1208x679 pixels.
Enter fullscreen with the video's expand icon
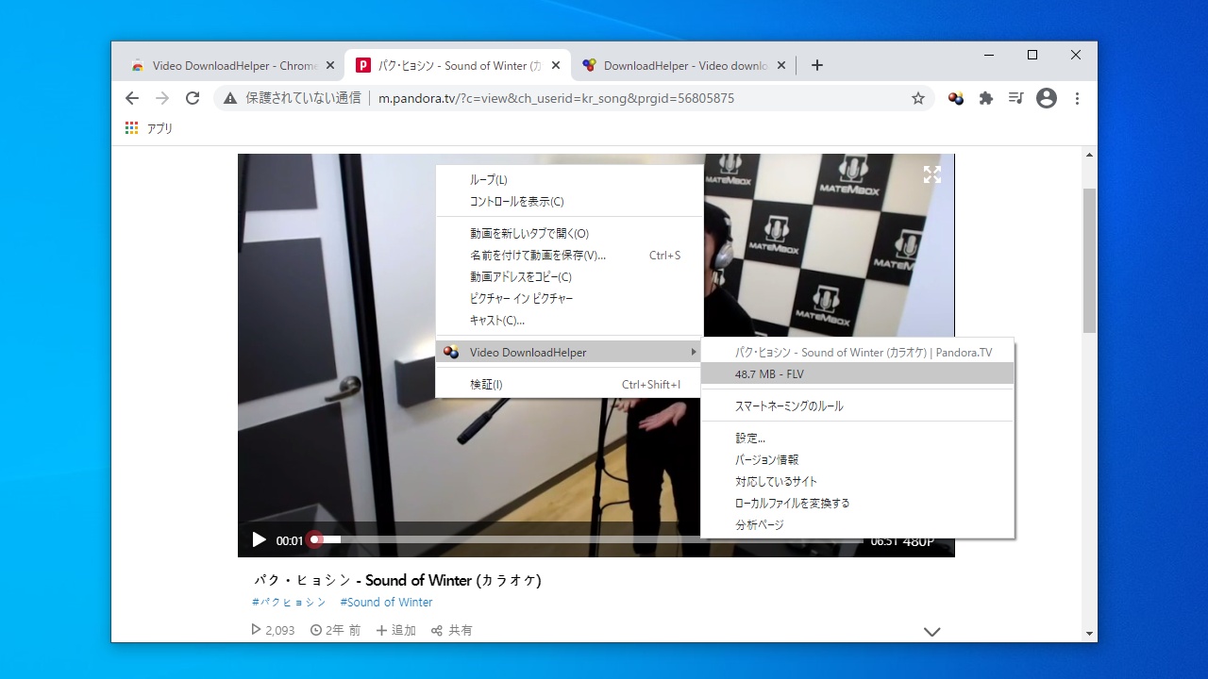tap(932, 174)
